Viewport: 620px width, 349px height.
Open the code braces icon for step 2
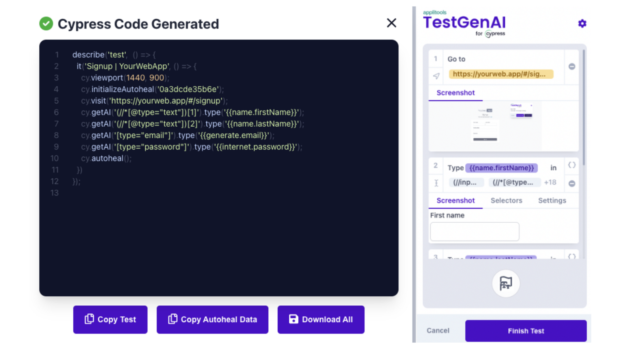pos(572,165)
